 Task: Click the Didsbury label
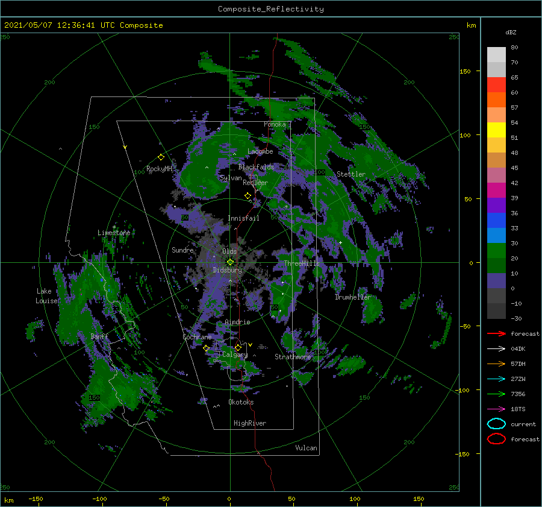[227, 270]
